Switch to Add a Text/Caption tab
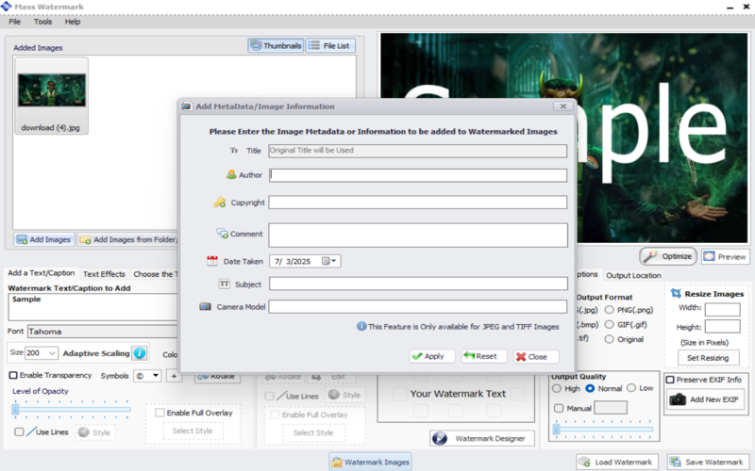 pos(42,273)
